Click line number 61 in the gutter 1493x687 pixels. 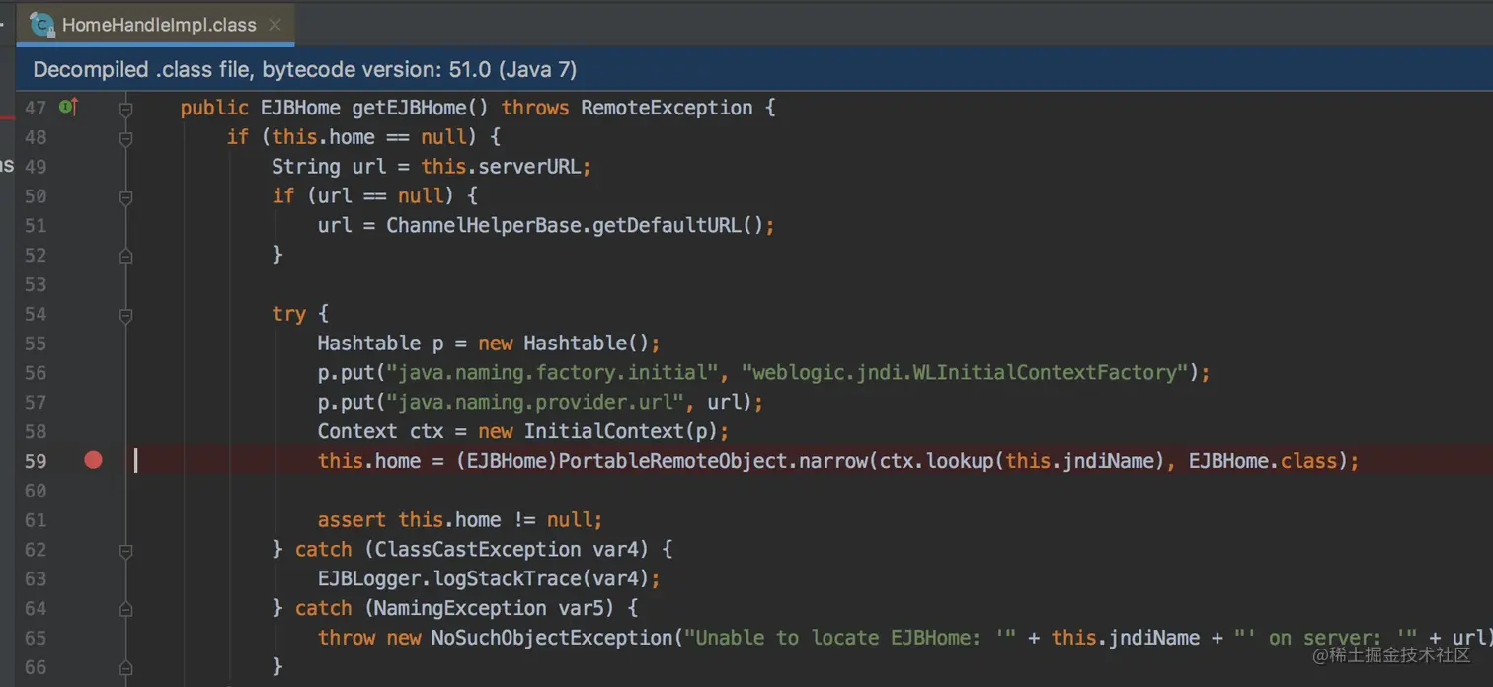pyautogui.click(x=35, y=520)
